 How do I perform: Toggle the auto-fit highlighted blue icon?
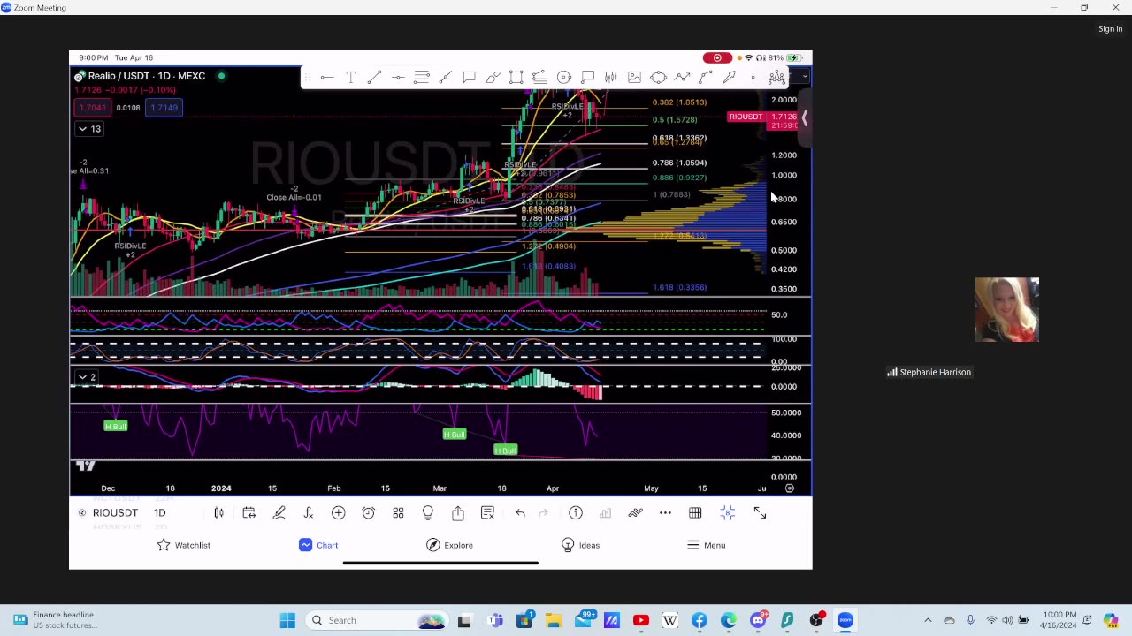click(727, 513)
